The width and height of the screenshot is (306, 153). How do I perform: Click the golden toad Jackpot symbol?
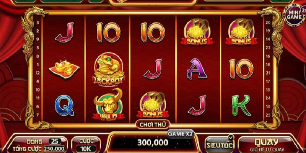click(109, 68)
